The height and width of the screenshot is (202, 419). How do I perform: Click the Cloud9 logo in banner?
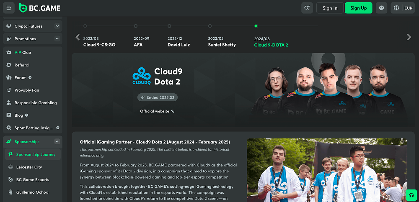(142, 76)
